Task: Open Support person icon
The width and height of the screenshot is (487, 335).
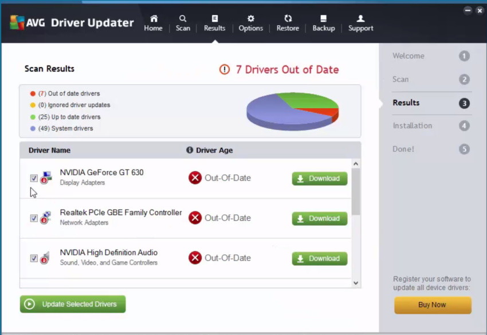Action: click(x=360, y=18)
